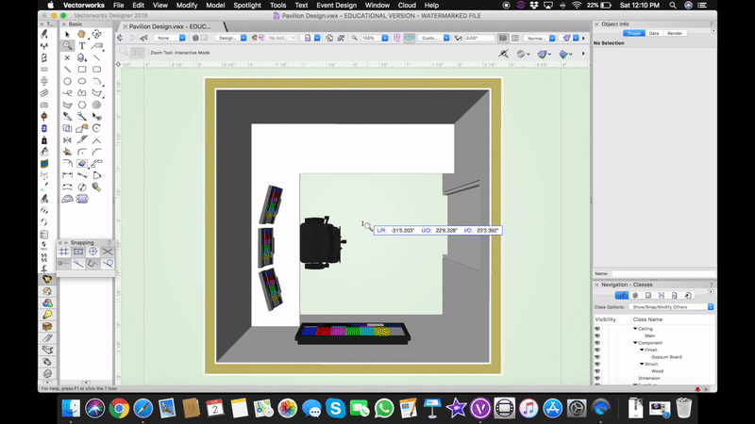The height and width of the screenshot is (424, 755).
Task: Select the Circle tool in Basic palette
Action: [x=67, y=81]
